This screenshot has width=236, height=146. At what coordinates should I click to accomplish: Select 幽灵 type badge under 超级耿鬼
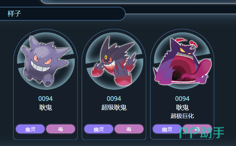99,129
